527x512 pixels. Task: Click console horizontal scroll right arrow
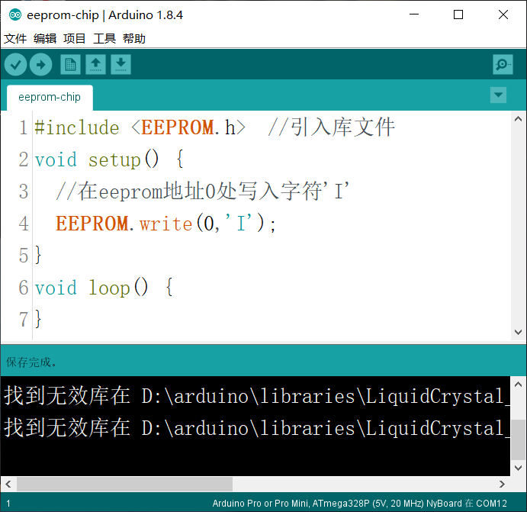pyautogui.click(x=502, y=484)
